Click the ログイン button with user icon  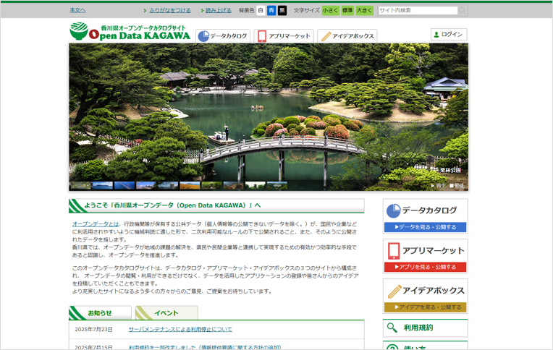(x=449, y=35)
